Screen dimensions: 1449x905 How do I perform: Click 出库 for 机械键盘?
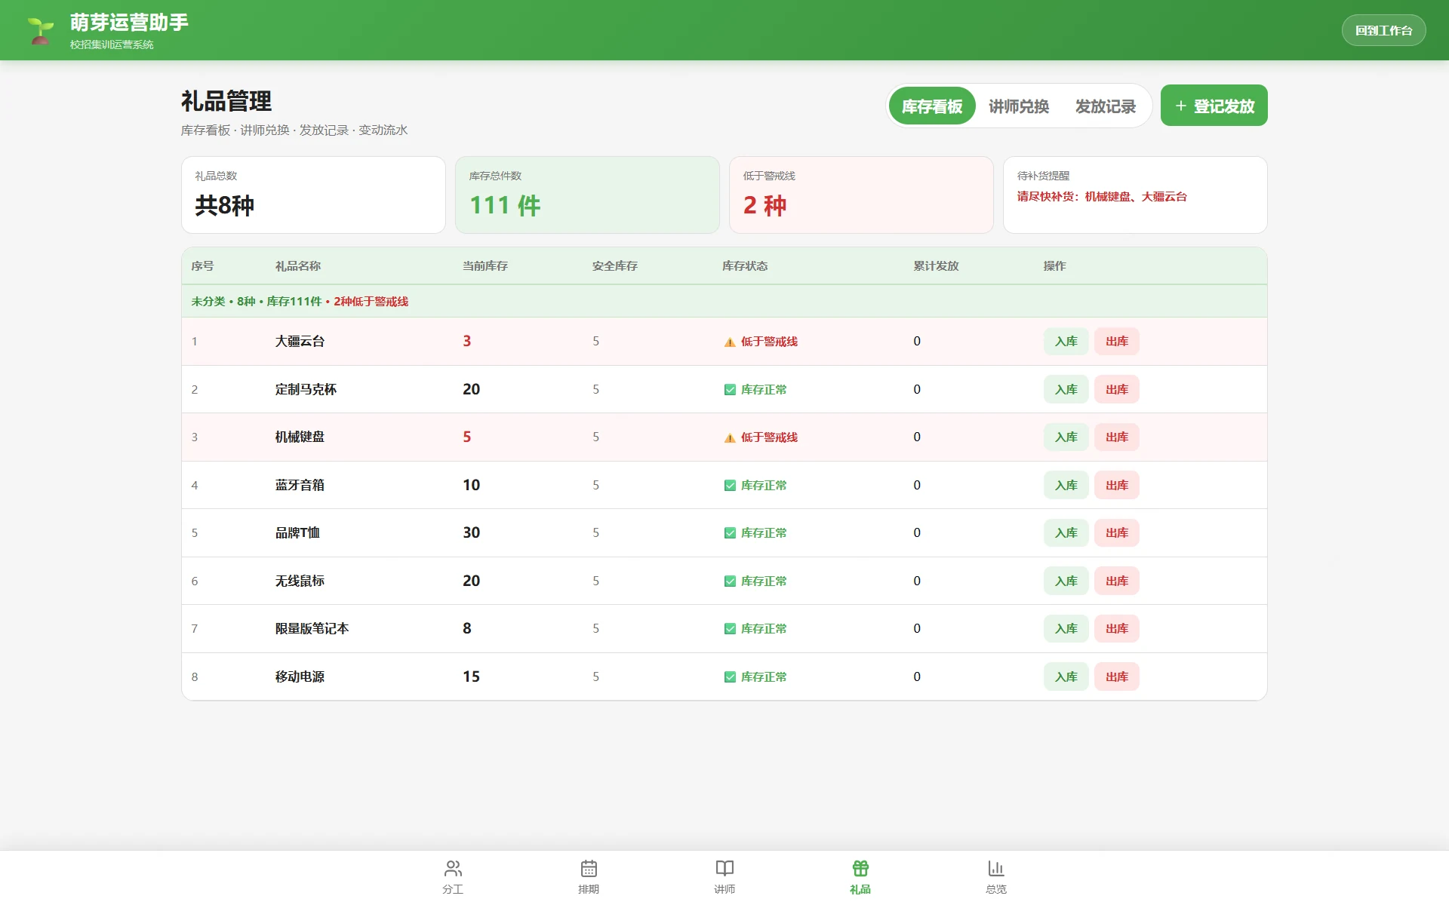pos(1117,437)
